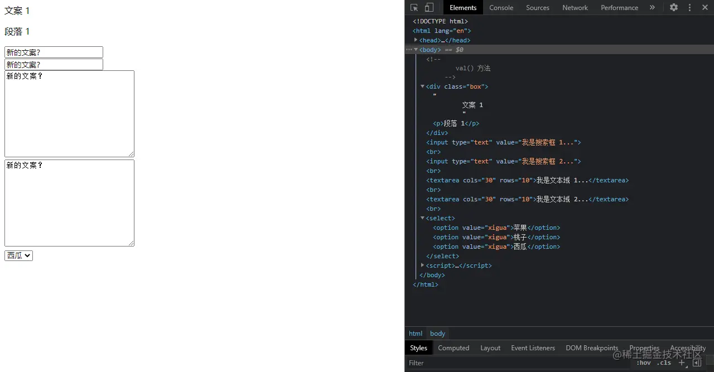Viewport: 714px width, 372px height.
Task: Toggle the computed styles sidebar icon
Action: [x=697, y=363]
